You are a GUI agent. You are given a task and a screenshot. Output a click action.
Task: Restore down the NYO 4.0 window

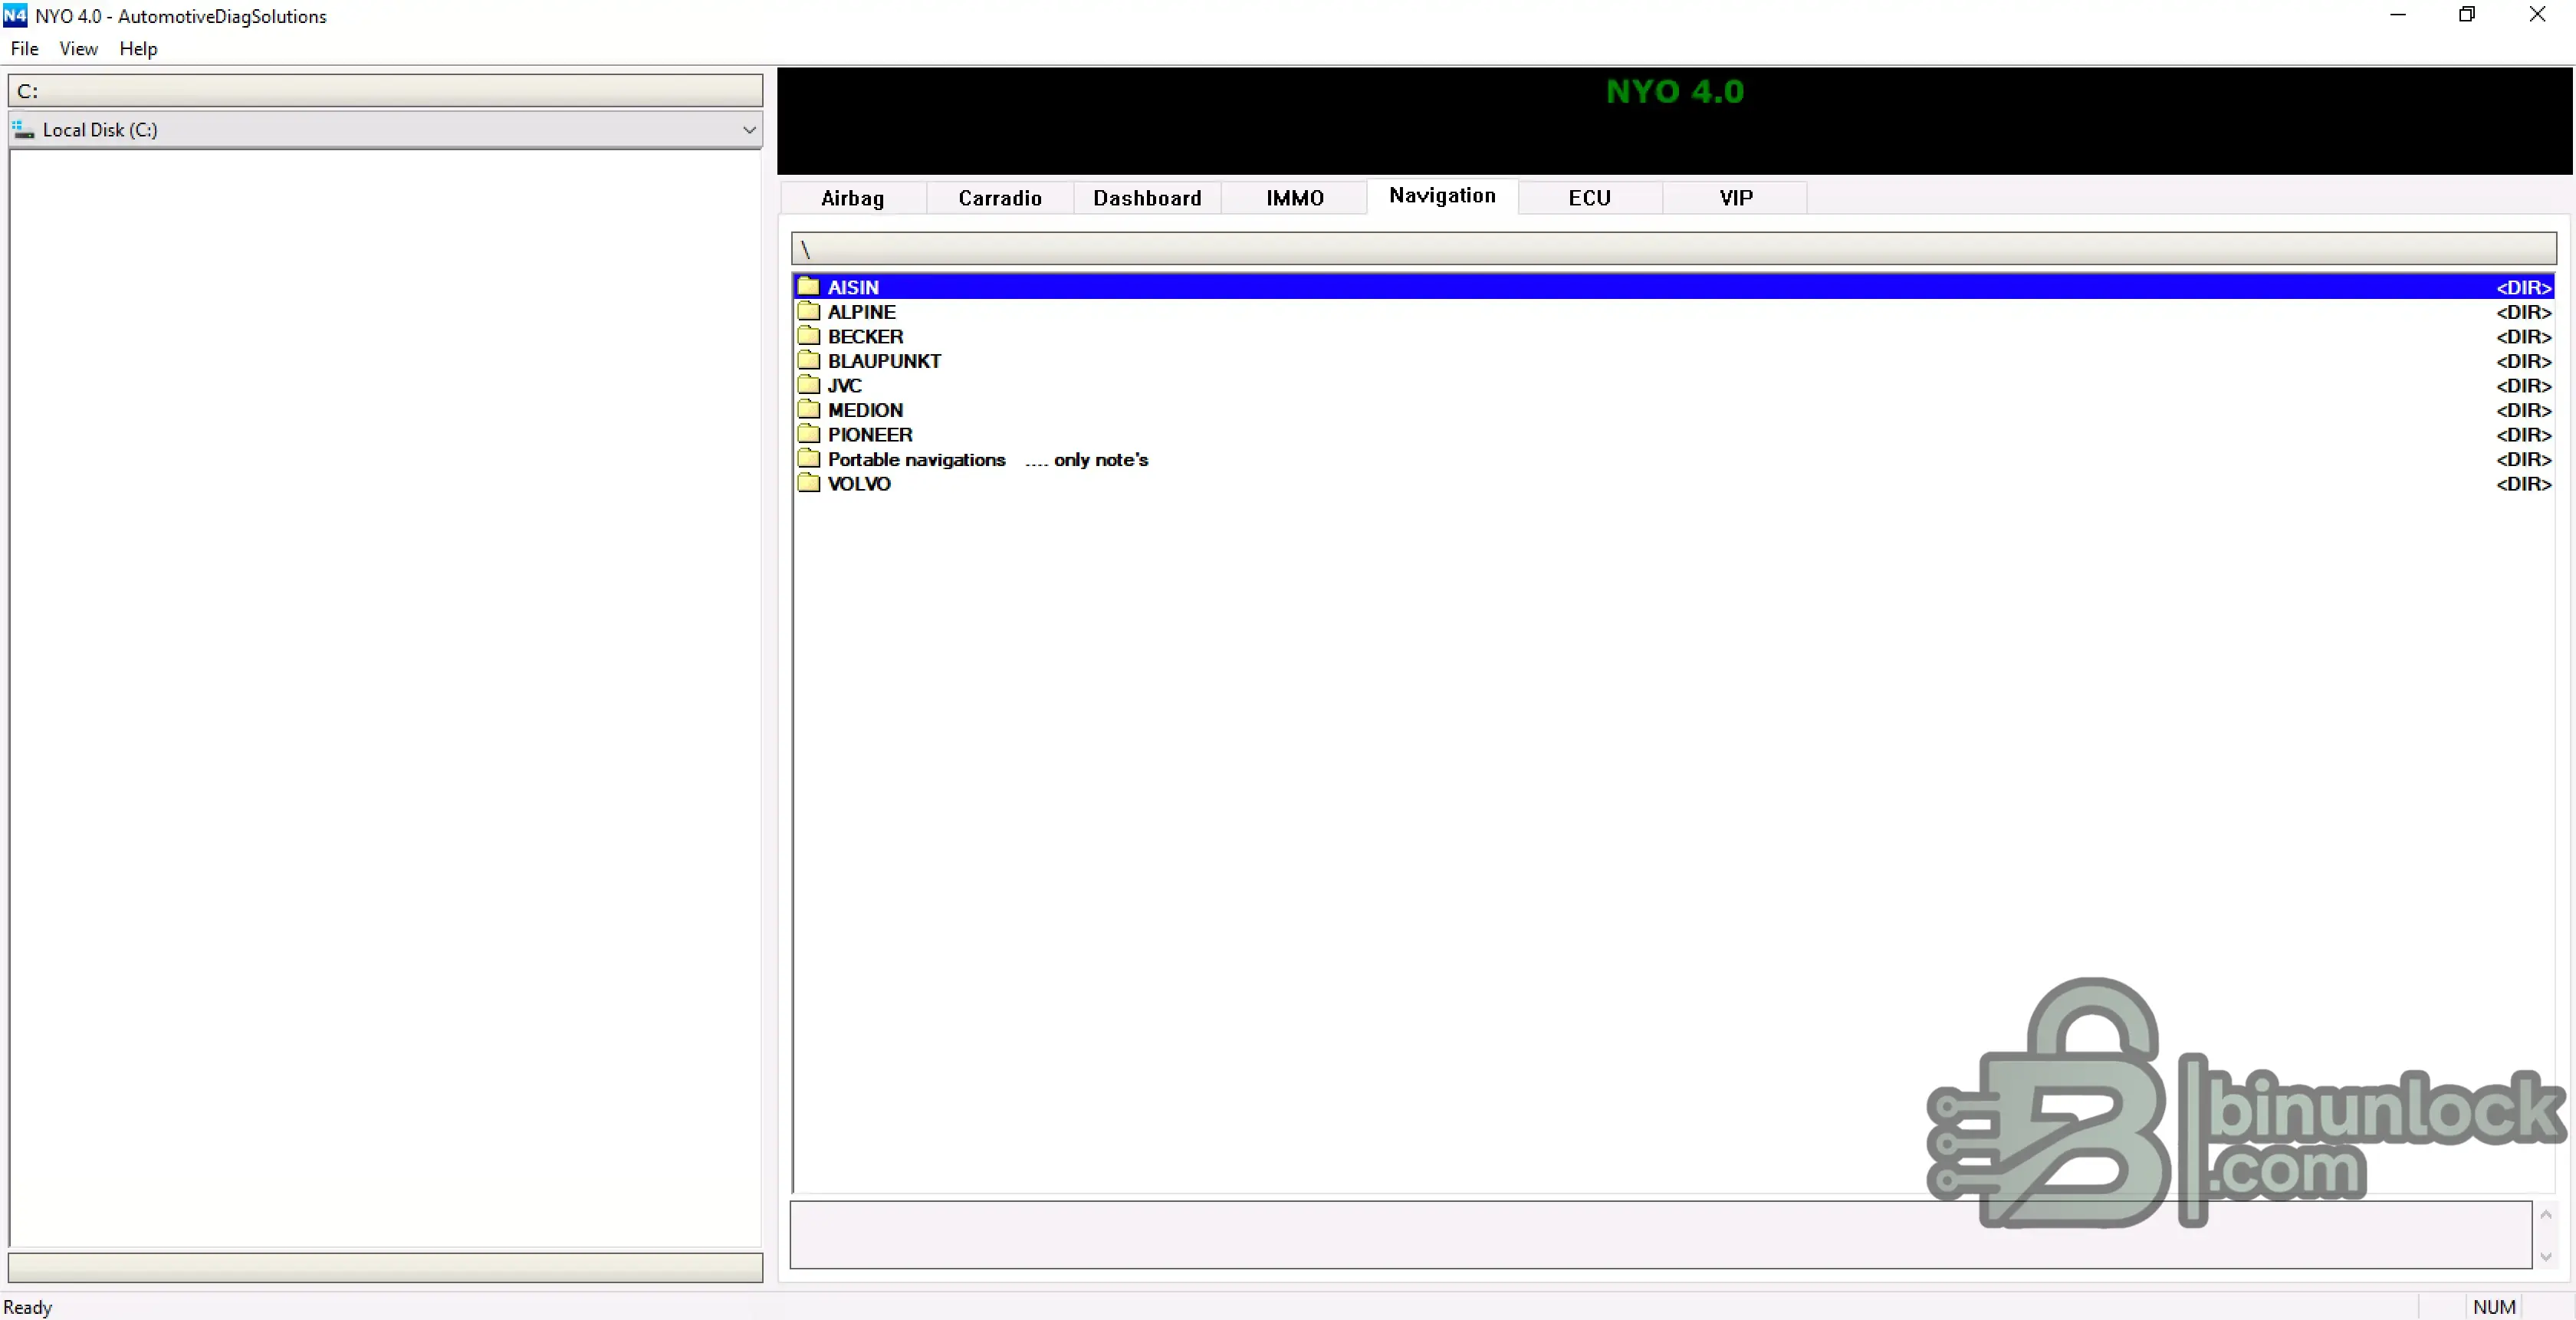tap(2466, 15)
